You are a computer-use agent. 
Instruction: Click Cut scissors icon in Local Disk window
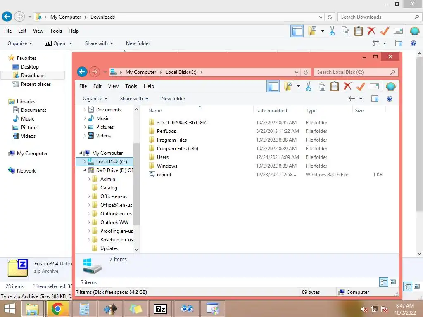(x=308, y=87)
